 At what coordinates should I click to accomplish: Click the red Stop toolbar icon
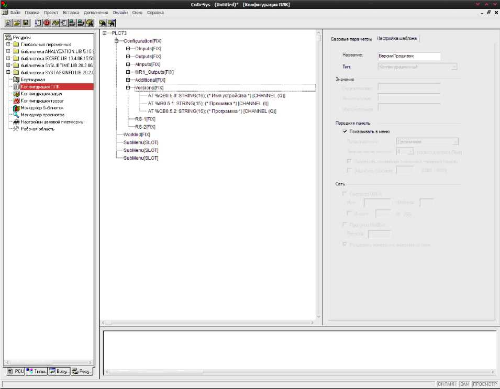coord(47,23)
